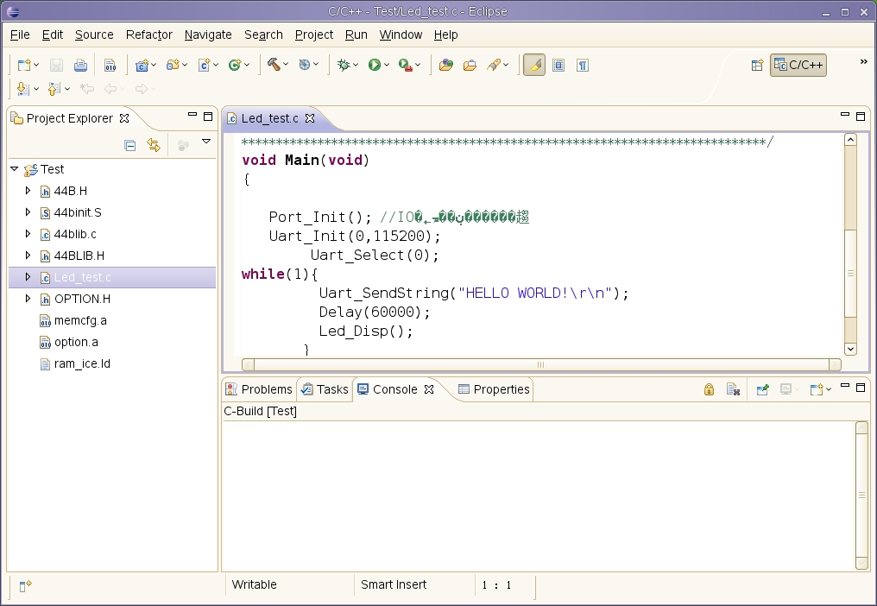Select memcfg.a file
Screen dimensions: 877x606
[x=80, y=320]
